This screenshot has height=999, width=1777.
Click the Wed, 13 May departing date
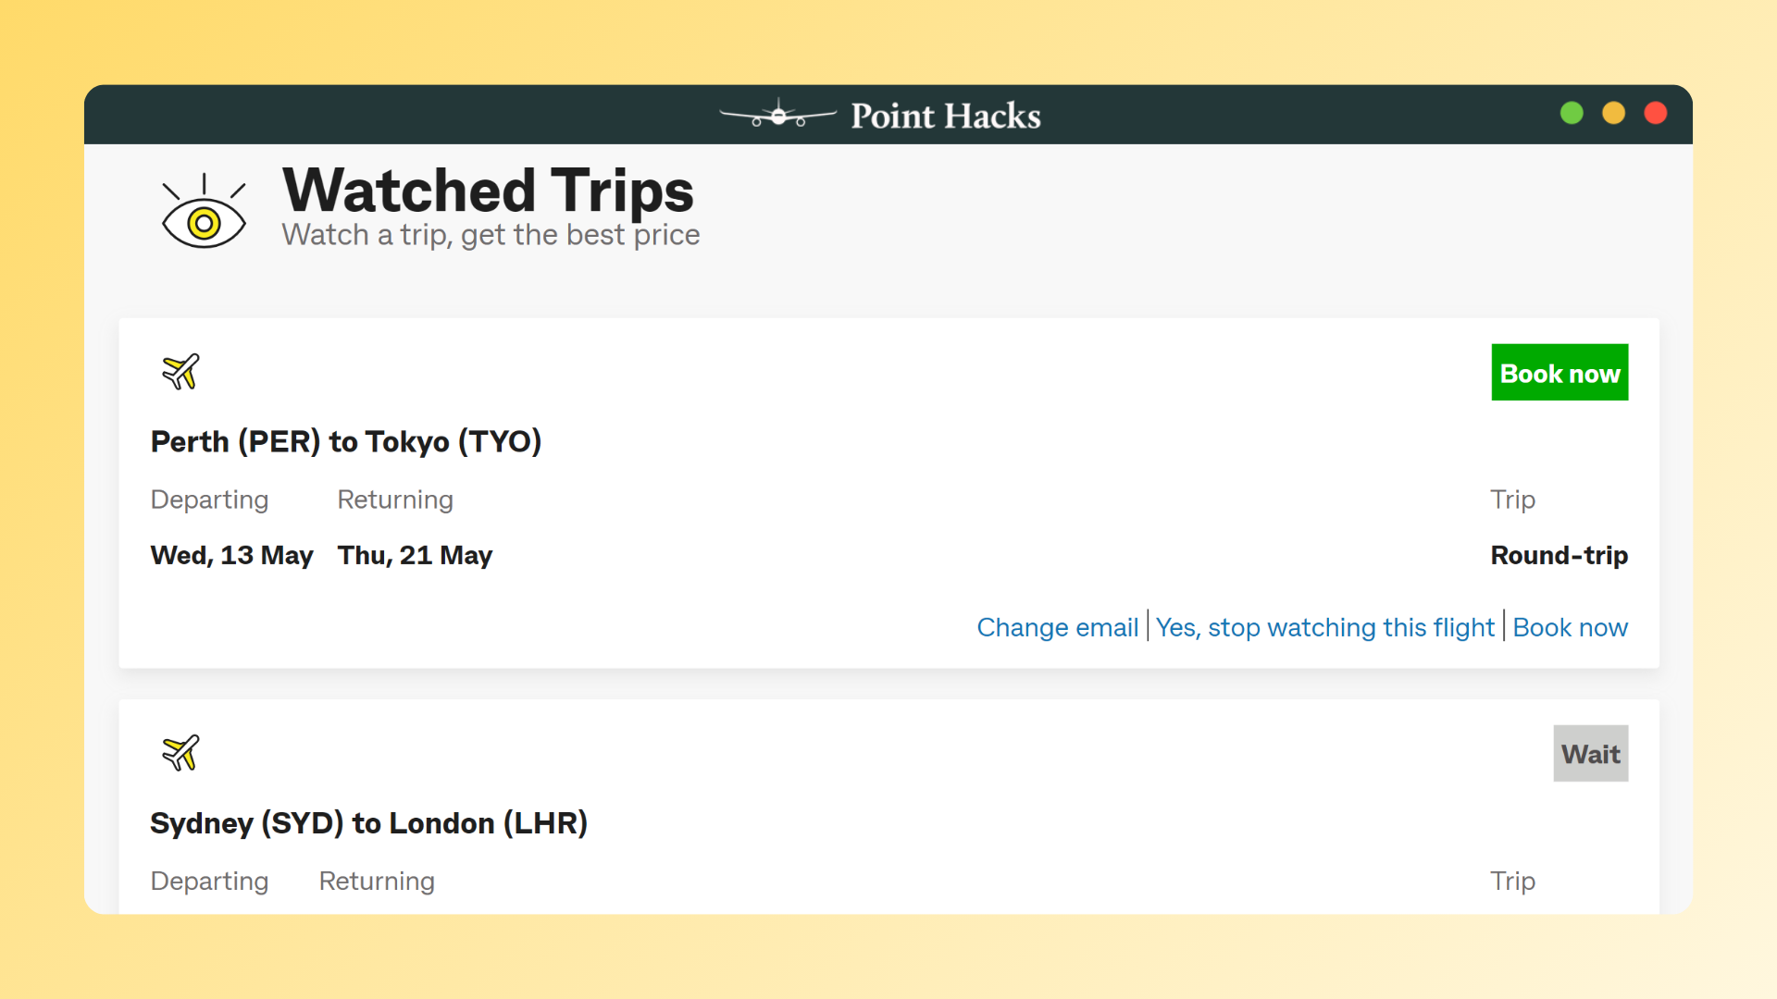point(232,555)
